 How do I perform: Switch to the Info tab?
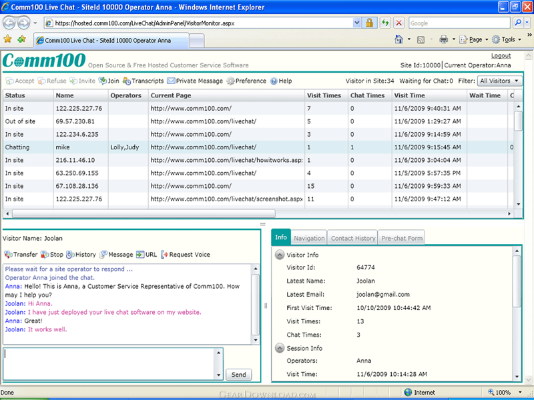point(281,237)
